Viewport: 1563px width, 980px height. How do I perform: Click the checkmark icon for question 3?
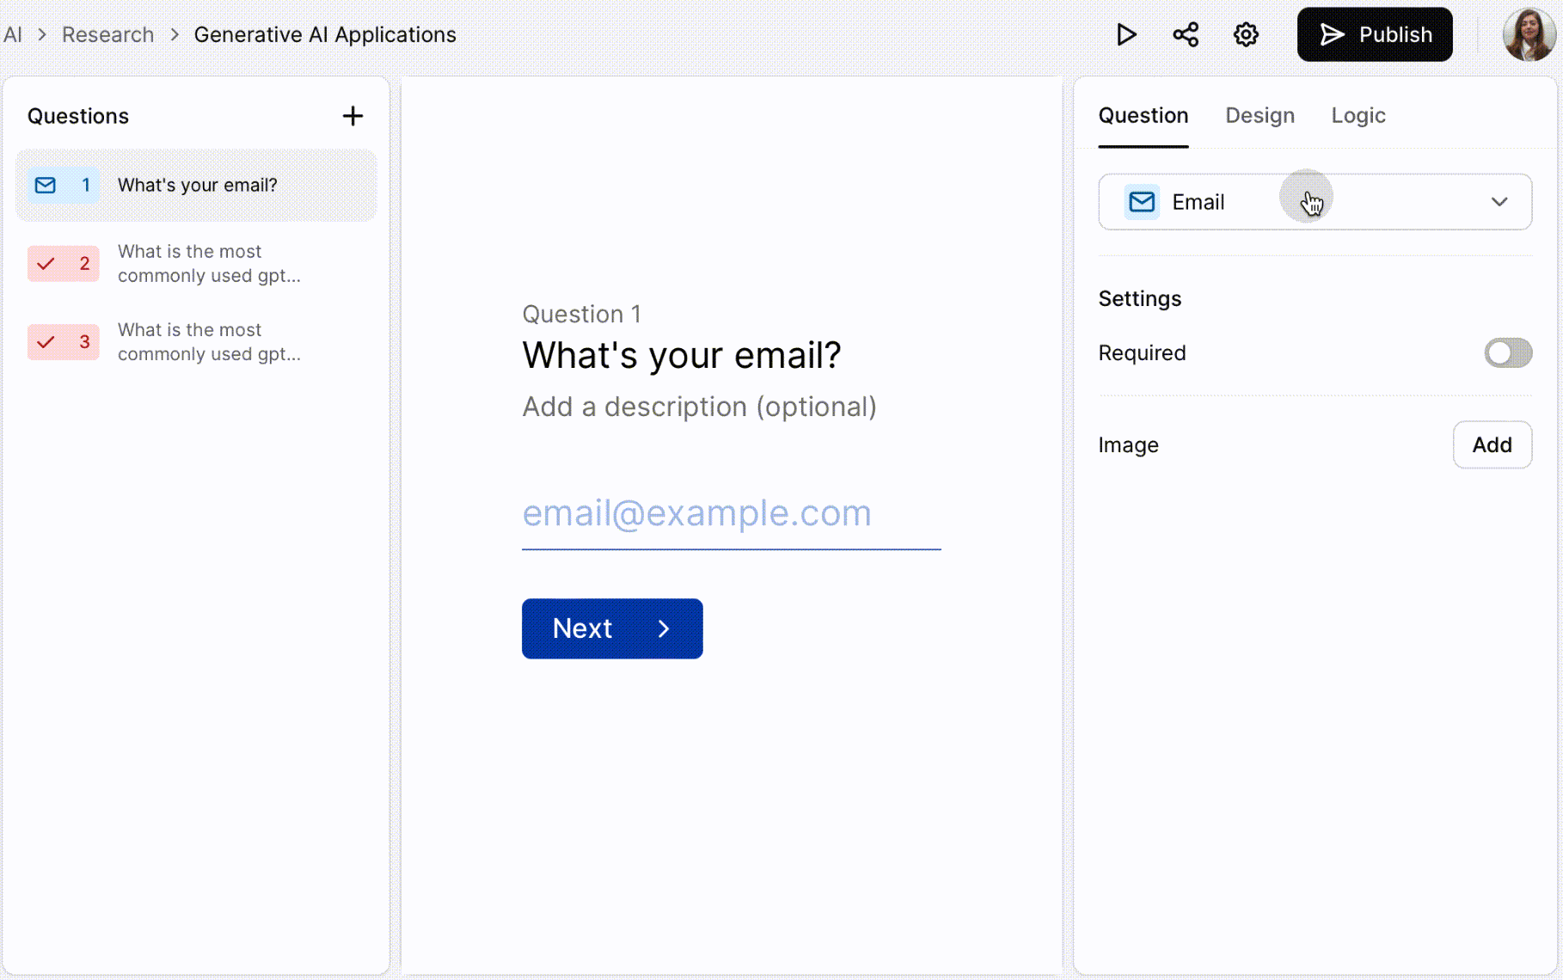coord(46,342)
